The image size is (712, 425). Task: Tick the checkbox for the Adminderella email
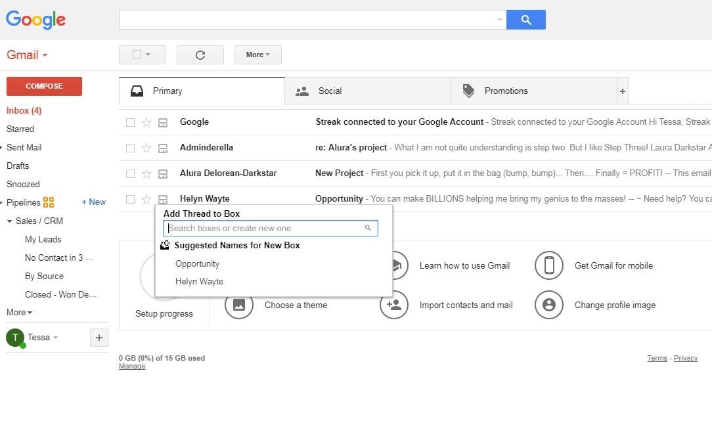[x=130, y=148]
